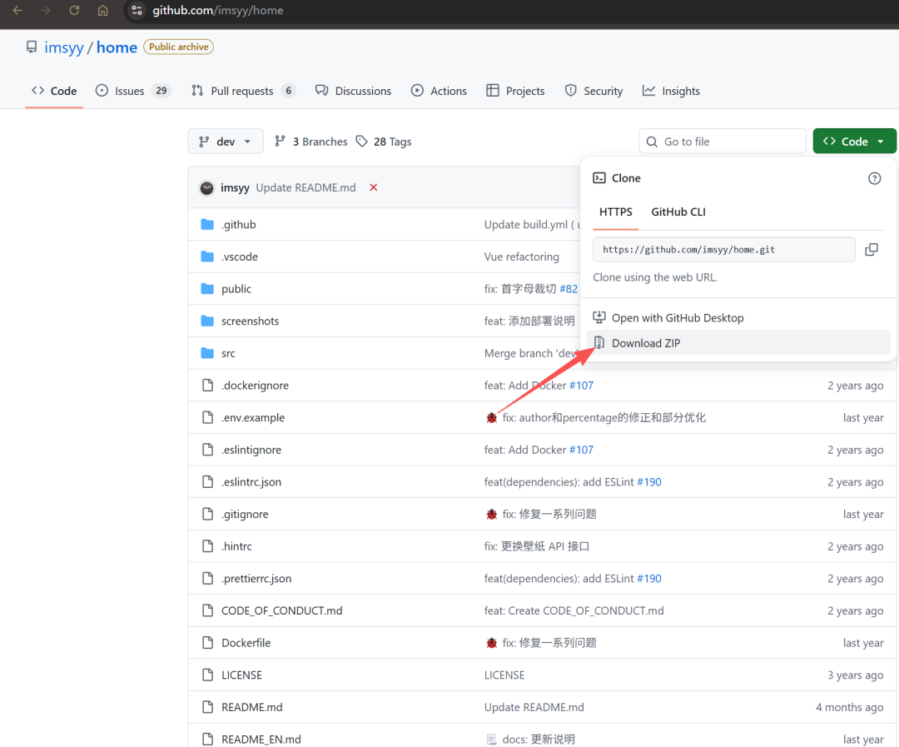The height and width of the screenshot is (747, 899).
Task: Open the Security tab
Action: click(x=594, y=91)
